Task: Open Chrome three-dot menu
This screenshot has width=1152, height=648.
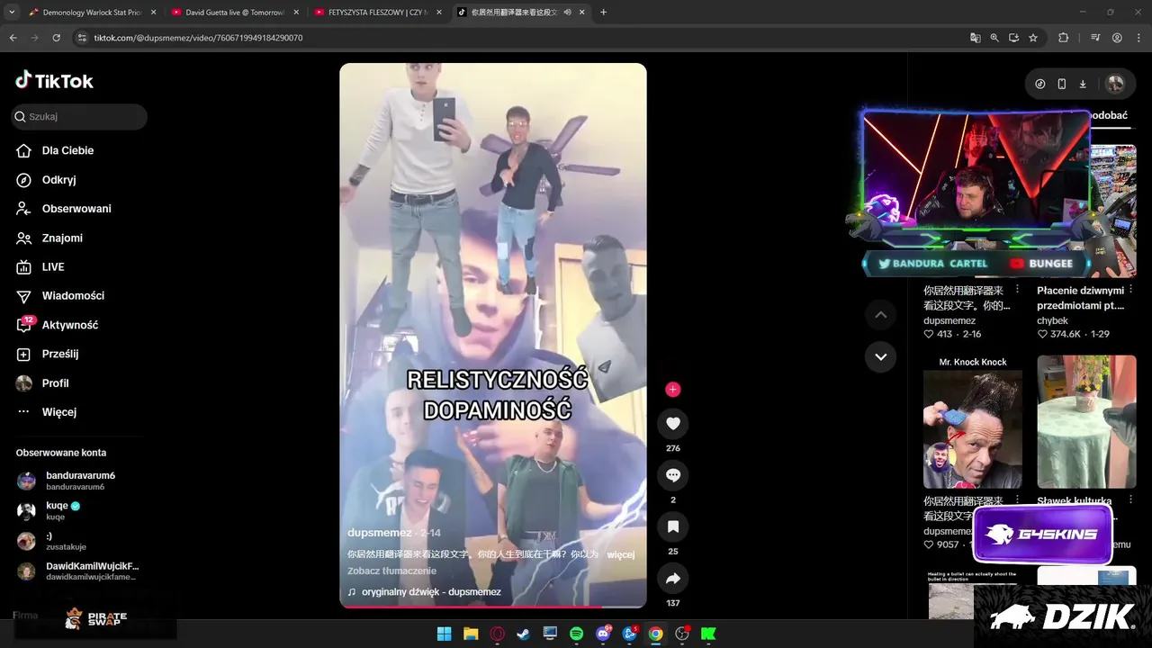Action: pyautogui.click(x=1138, y=38)
